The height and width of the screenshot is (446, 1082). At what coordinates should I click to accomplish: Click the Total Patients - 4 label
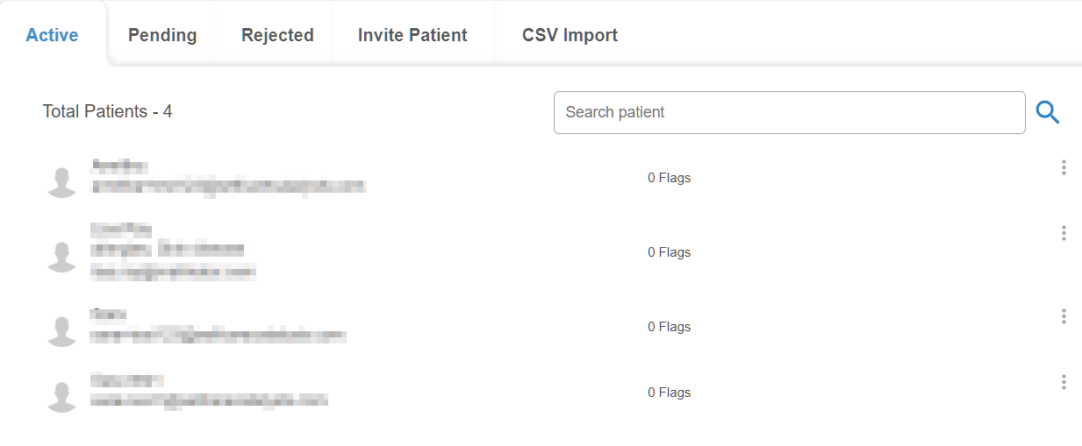[x=107, y=111]
